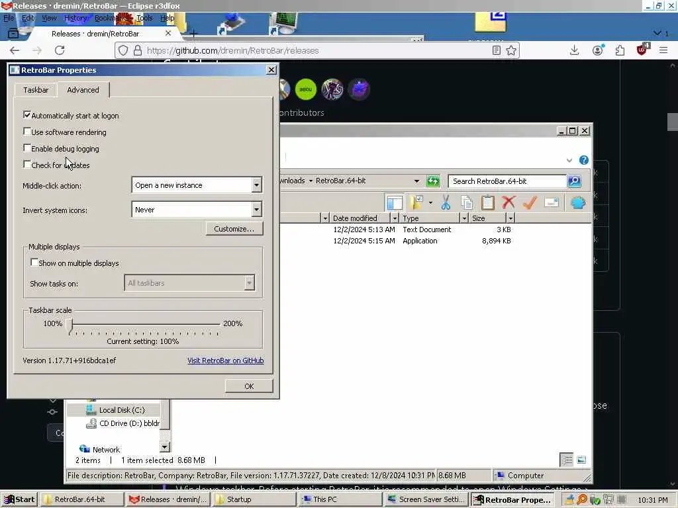Open the Date modified column filter arrow
The height and width of the screenshot is (508, 678).
tap(395, 218)
